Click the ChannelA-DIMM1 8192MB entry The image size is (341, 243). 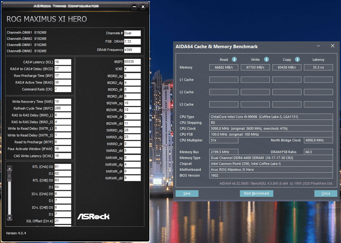(27, 32)
